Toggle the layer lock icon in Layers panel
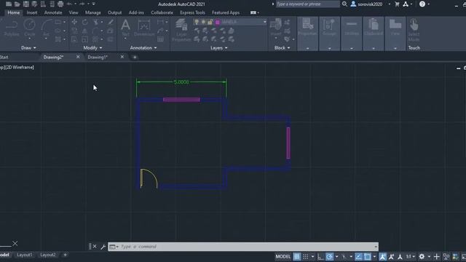 coord(210,22)
